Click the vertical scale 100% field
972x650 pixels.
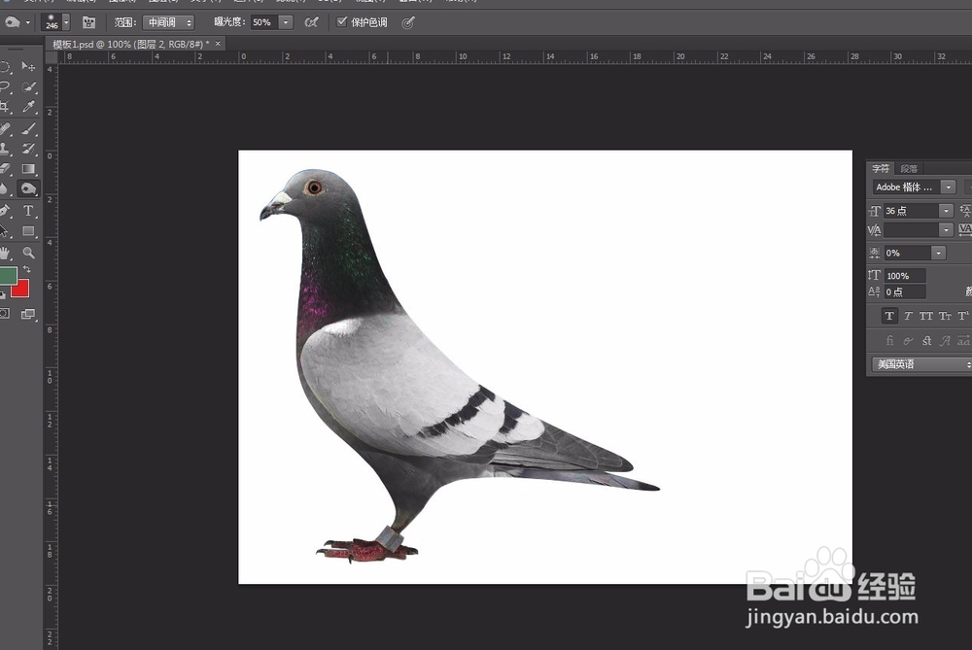(x=904, y=276)
